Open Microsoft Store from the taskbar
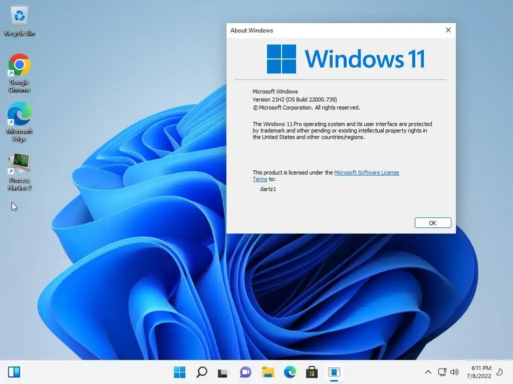This screenshot has height=384, width=513. click(x=312, y=372)
